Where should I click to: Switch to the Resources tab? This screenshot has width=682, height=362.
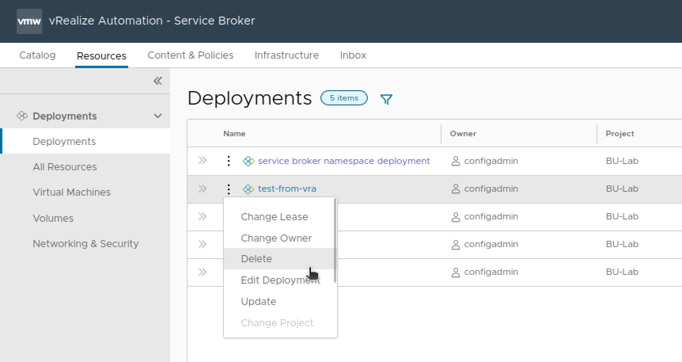pyautogui.click(x=101, y=56)
